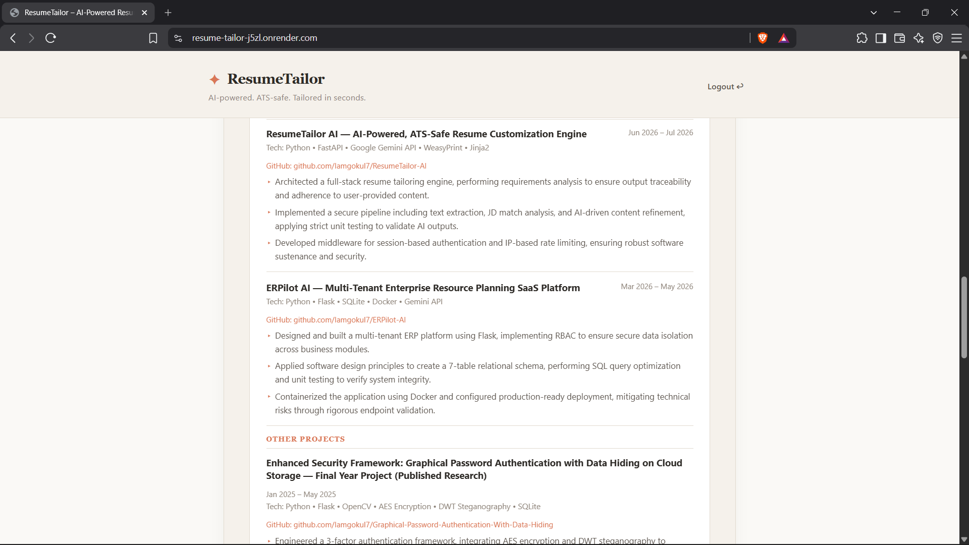The image size is (969, 545).
Task: Select the ResumeTailor browser tab
Action: click(78, 13)
